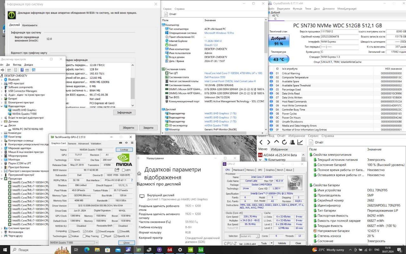Select NVIDIA Quadro T1000 in Device Manager
The height and width of the screenshot is (254, 406).
[24, 114]
